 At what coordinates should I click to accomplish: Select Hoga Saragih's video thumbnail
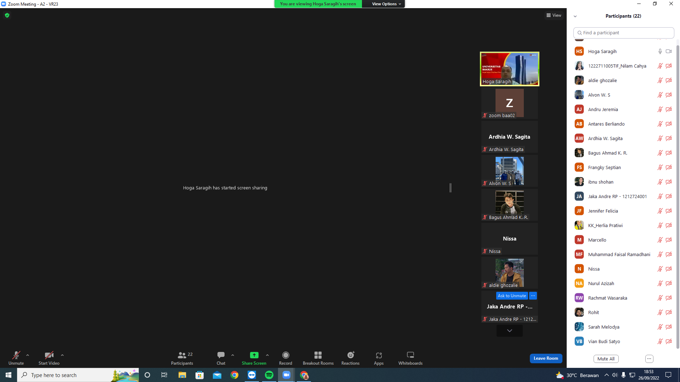(510, 69)
